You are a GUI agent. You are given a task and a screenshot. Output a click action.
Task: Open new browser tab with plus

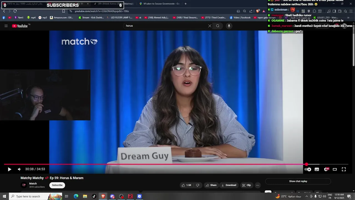186,4
